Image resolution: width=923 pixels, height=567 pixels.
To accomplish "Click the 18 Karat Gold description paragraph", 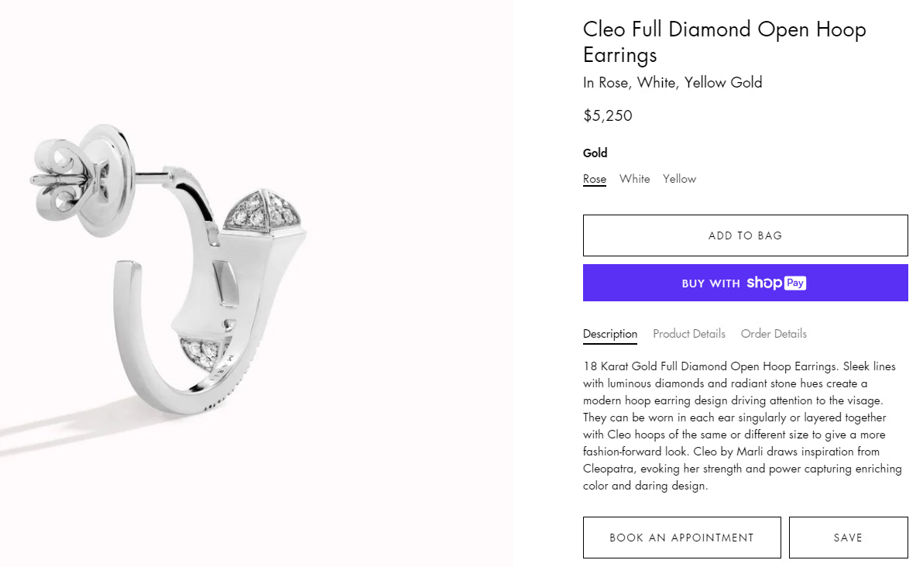I will [743, 426].
